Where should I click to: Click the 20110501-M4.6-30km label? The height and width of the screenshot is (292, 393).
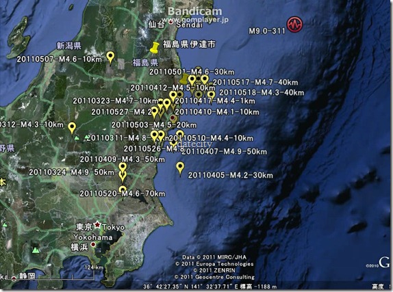coord(192,72)
